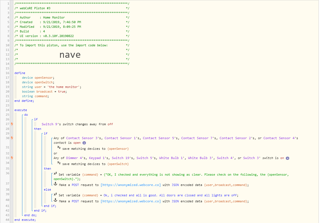Select the 'Switch 4' device on line 33
Viewport: 321px width, 223px height.
point(225,158)
